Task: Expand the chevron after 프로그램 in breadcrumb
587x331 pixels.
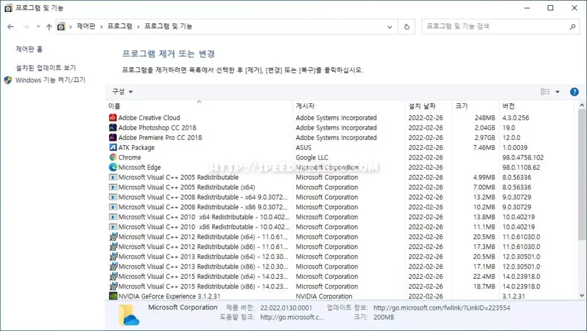Action: 138,26
